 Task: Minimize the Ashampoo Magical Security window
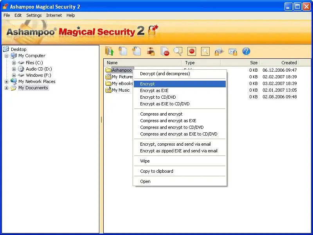288,7
